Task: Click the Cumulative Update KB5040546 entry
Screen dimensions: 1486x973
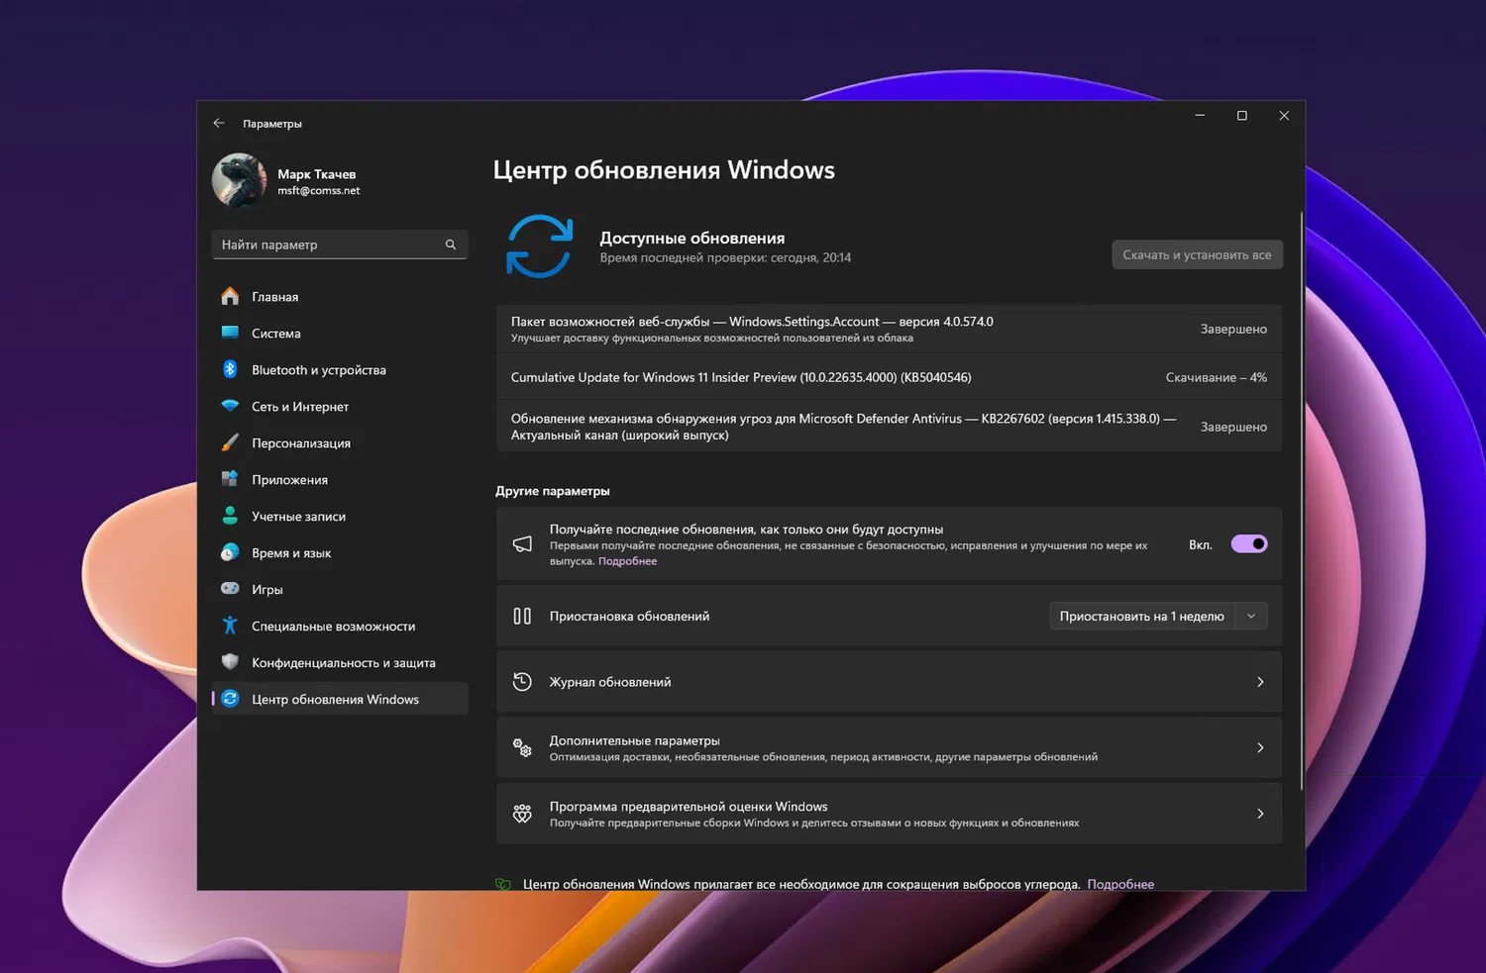Action: pos(889,377)
